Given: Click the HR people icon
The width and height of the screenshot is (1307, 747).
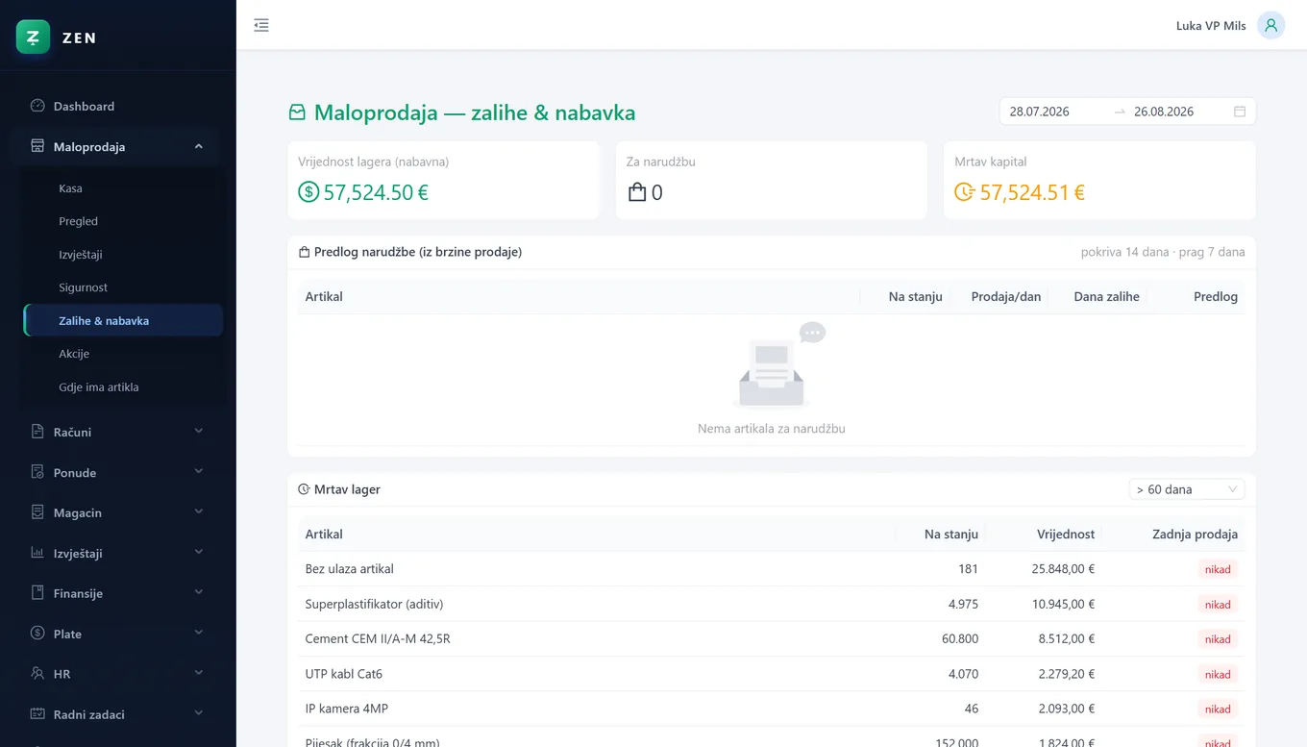Looking at the screenshot, I should [37, 674].
